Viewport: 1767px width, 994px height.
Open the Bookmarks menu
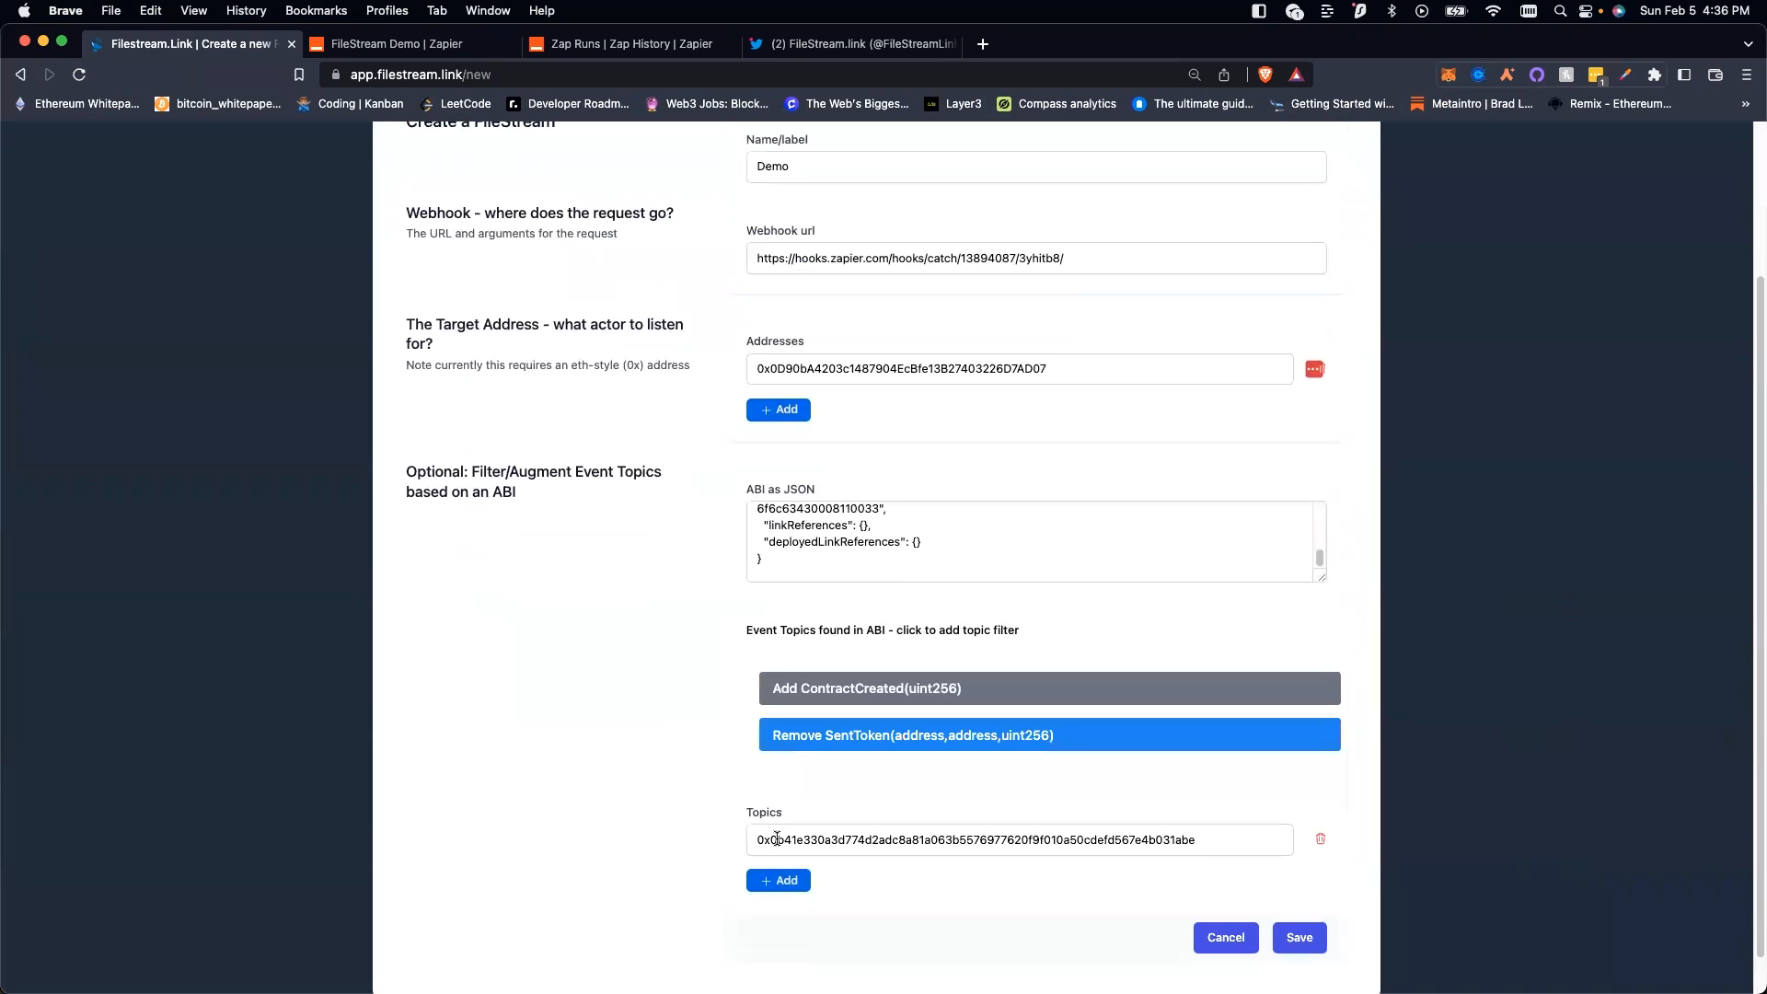click(x=316, y=10)
